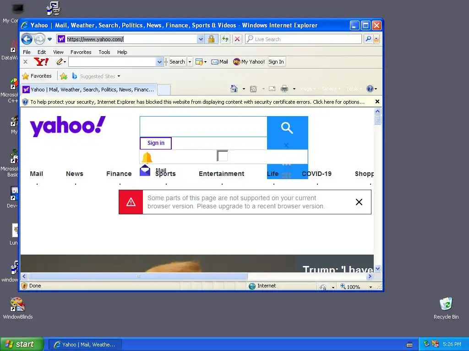469x351 pixels.
Task: Close the security information bar
Action: tap(377, 102)
